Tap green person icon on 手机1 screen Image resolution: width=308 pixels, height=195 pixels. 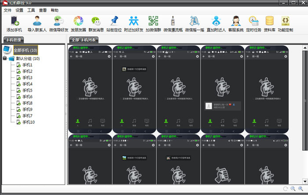78,122
